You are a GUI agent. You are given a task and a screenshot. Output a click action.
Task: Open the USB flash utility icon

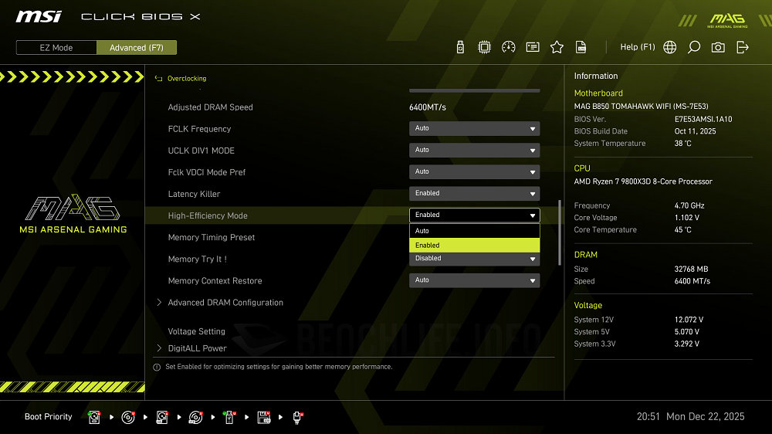(461, 47)
